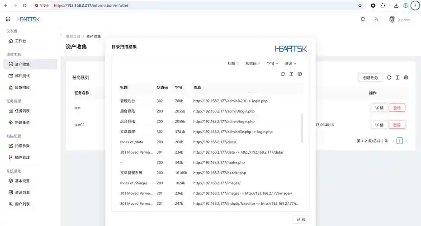
Task: Expand the 状态码 filter dropdown
Action: (x=253, y=63)
